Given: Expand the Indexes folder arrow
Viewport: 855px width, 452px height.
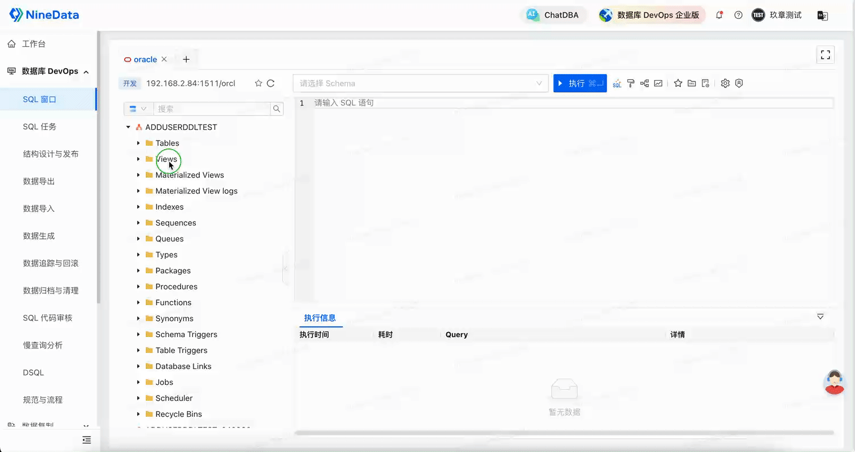Looking at the screenshot, I should pyautogui.click(x=138, y=207).
